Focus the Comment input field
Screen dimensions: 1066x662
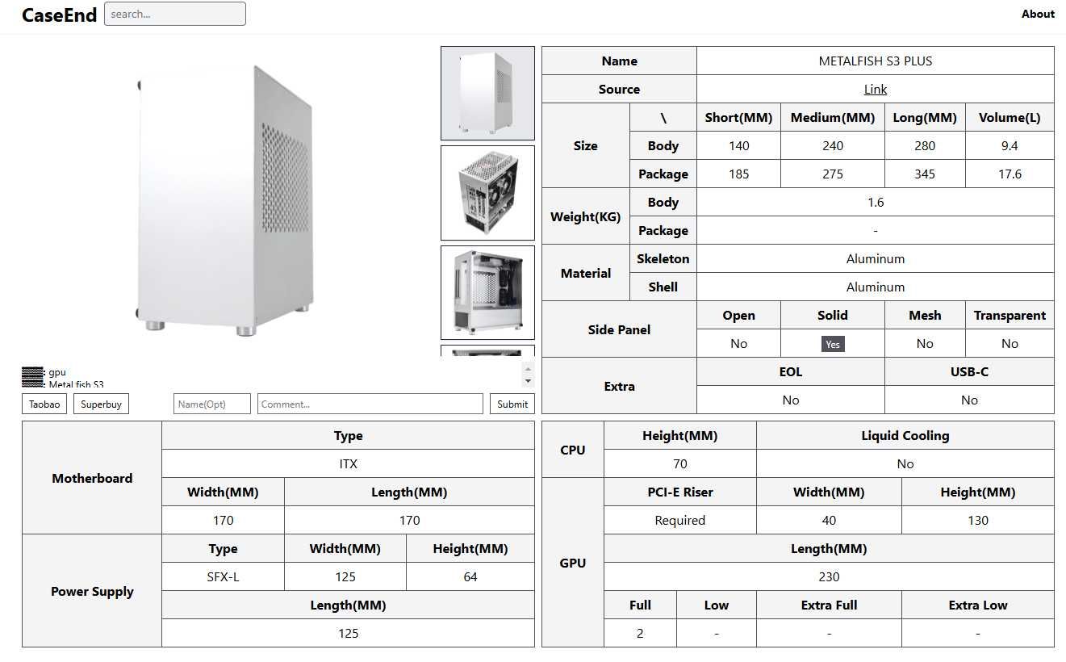pyautogui.click(x=370, y=404)
